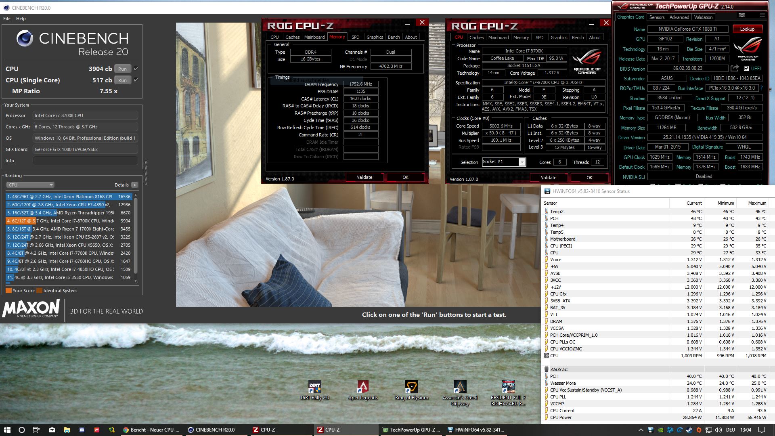The image size is (775, 436).
Task: Uncheck the UEFI checkbox in GPU-Z
Action: (746, 69)
